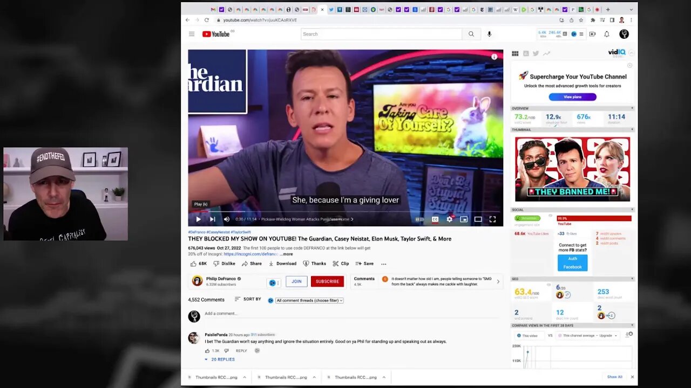This screenshot has height=388, width=691.
Task: Click Show All downloads
Action: pos(614,377)
